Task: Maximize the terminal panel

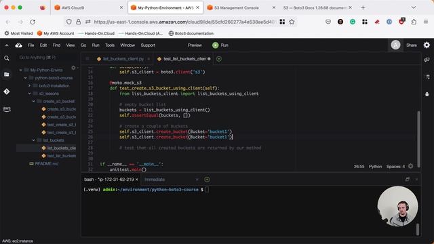Action: 407,179
